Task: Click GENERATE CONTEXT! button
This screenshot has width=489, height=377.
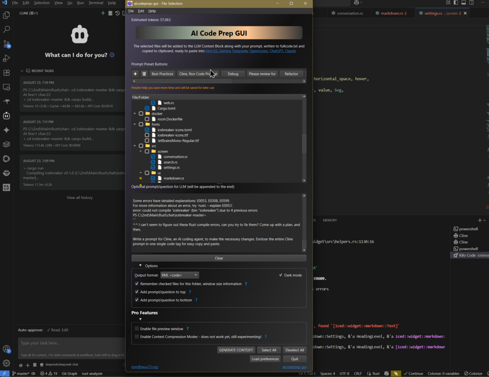Action: 236,350
